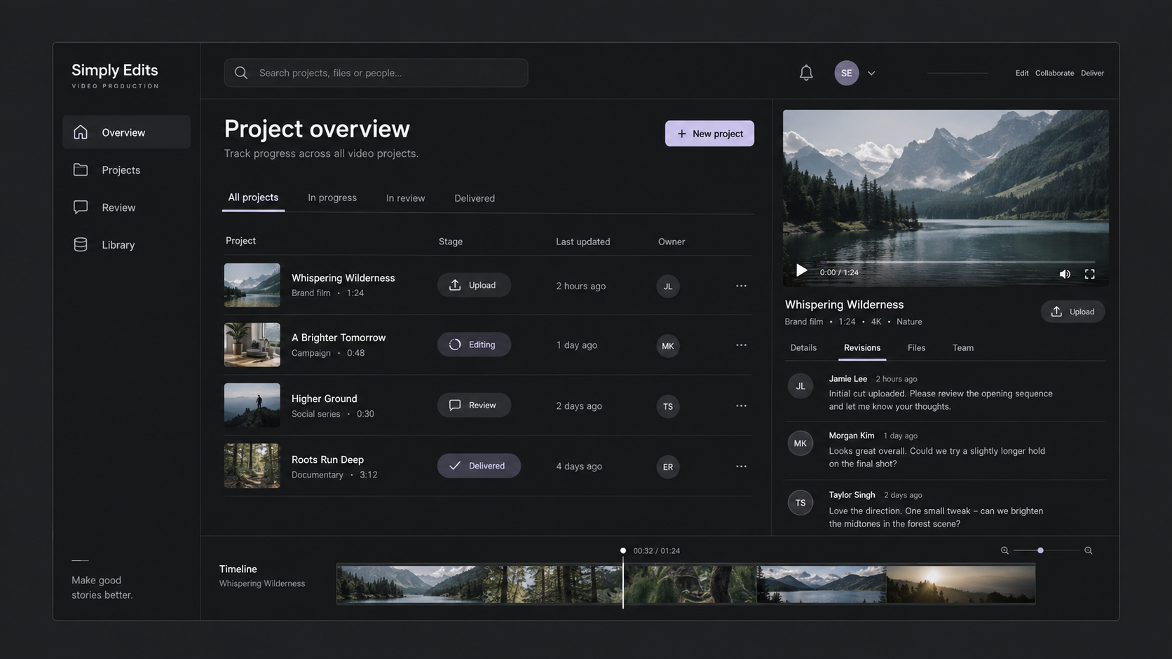Click the Project column header
The image size is (1172, 659).
point(240,241)
